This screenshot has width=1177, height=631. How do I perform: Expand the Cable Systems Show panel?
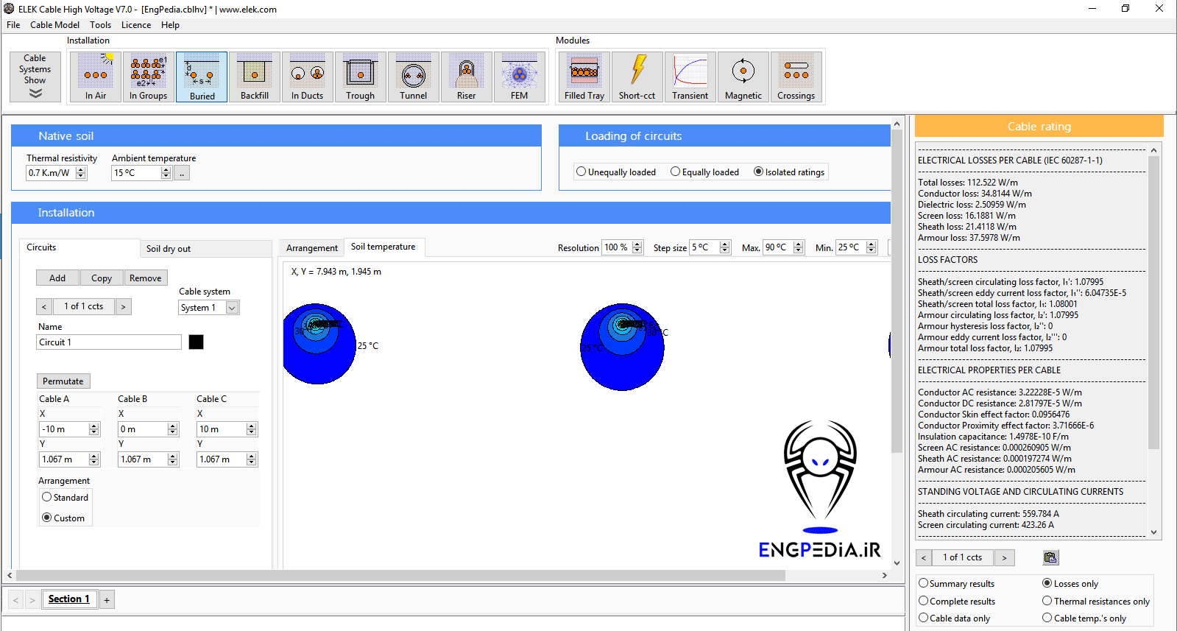pyautogui.click(x=35, y=77)
